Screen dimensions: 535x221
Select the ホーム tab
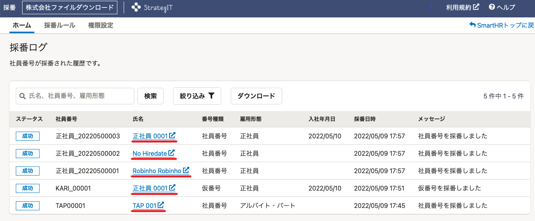point(22,25)
